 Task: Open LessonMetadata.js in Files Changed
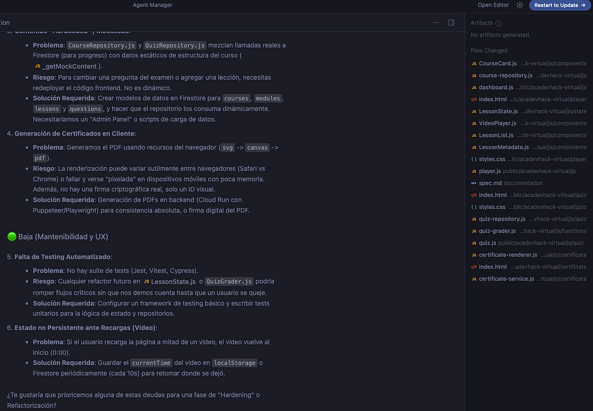529,147
